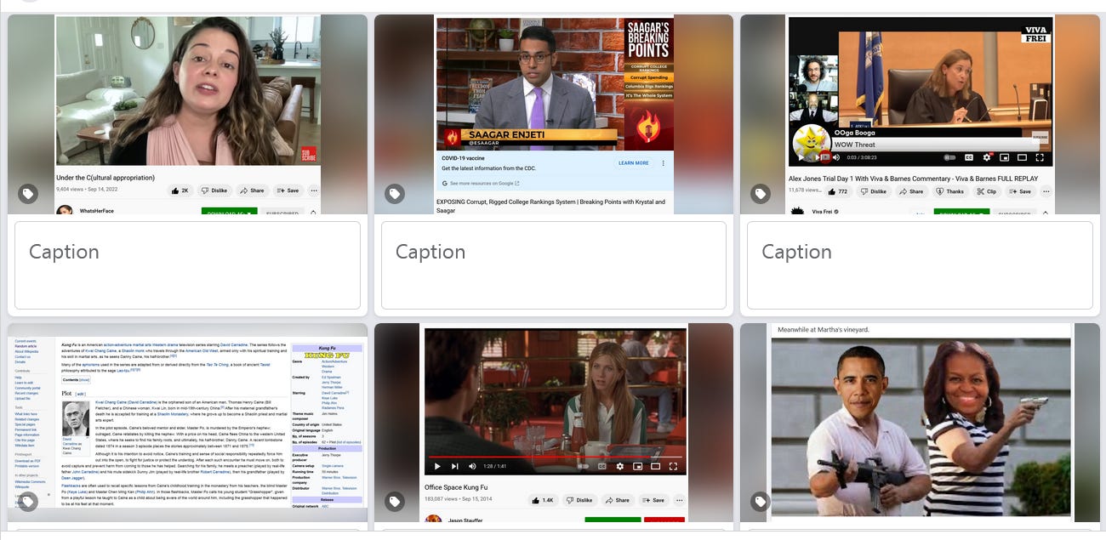
Task: Click 'Under the C(ultural appropriation)' video title
Action: 105,178
